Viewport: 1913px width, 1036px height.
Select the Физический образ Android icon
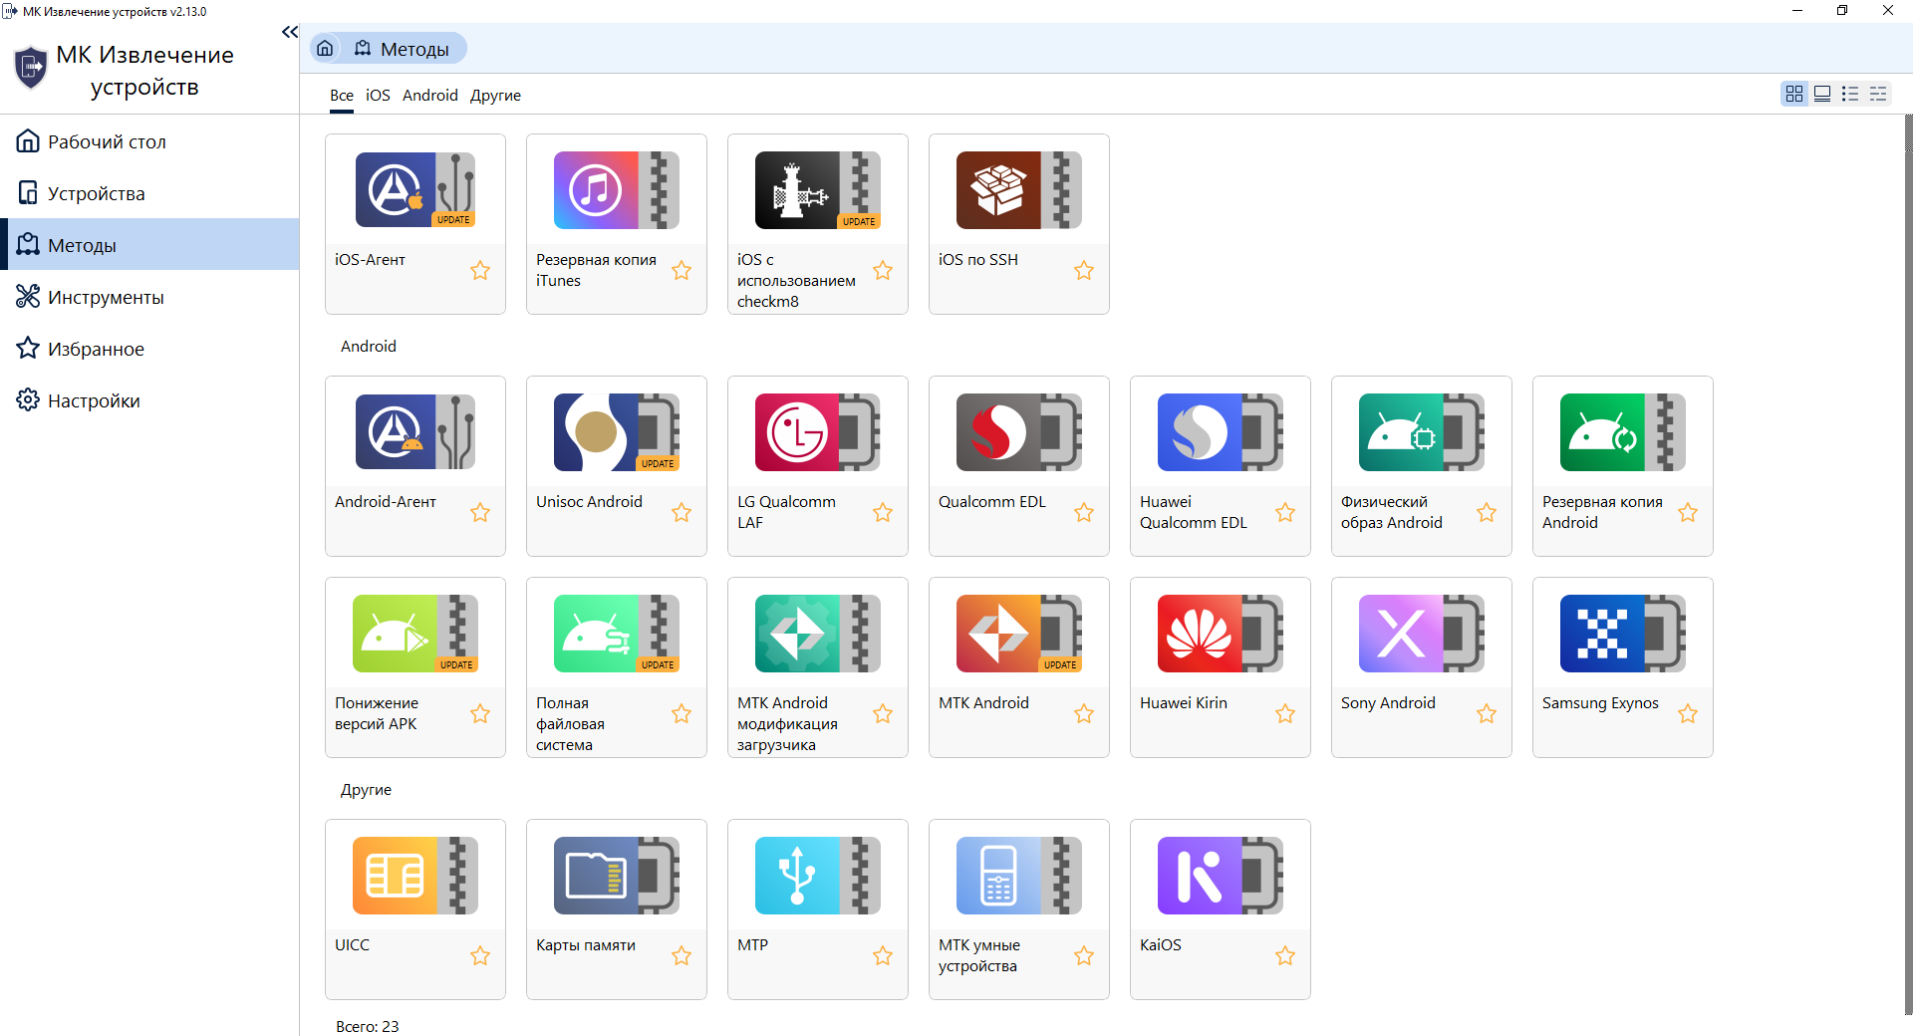tap(1422, 431)
